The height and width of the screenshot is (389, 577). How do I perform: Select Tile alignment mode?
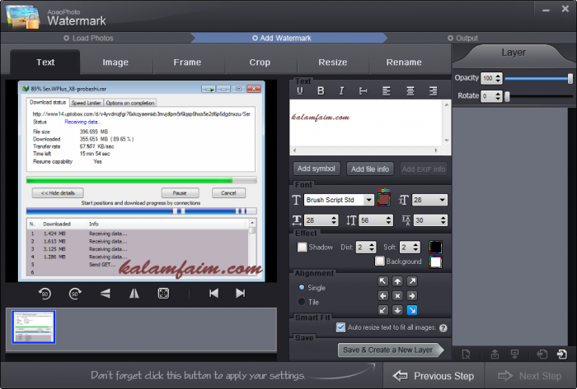coord(302,302)
